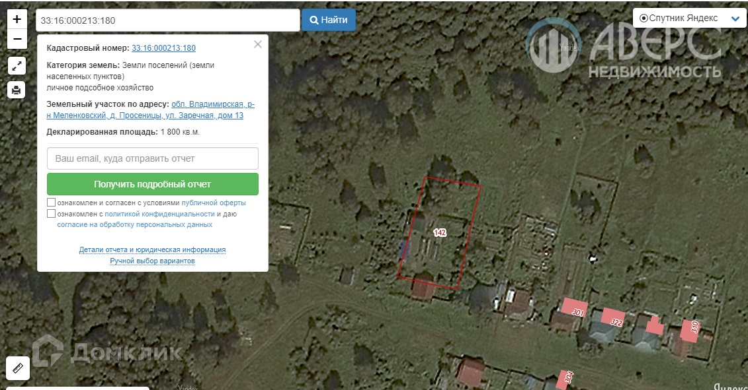Screen dimensions: 748x390
Task: Check the privacy policy consent box
Action: click(51, 214)
